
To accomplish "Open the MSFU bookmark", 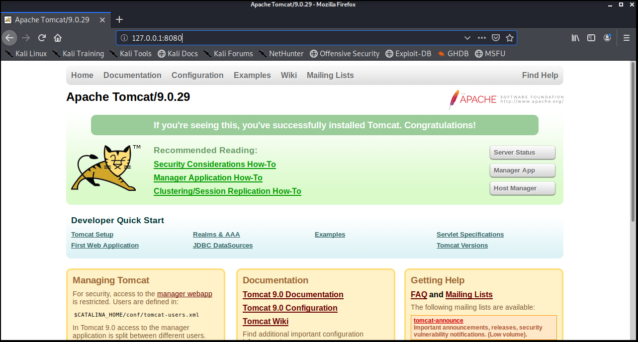I will click(490, 54).
